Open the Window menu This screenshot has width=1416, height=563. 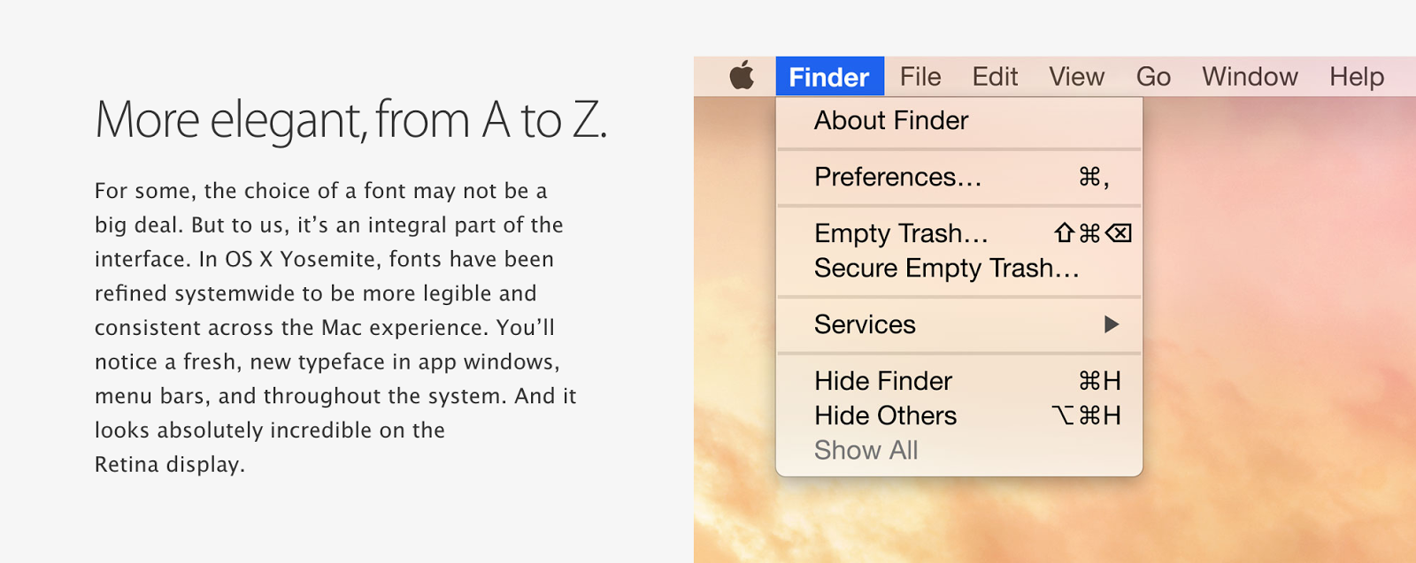[x=1250, y=77]
